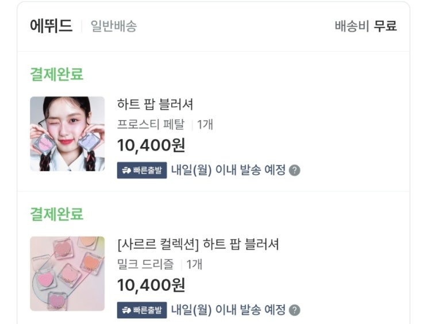Click the 일반배송 delivery type label
The width and height of the screenshot is (427, 324).
click(x=114, y=26)
